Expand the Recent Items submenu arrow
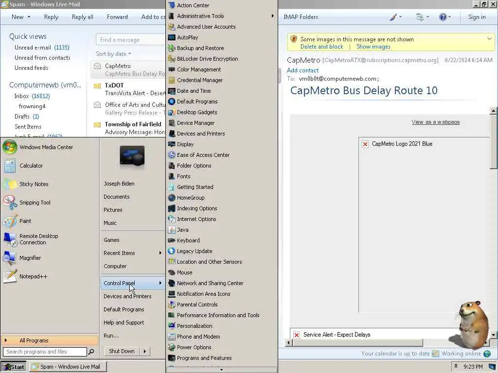Image resolution: width=498 pixels, height=373 pixels. tap(160, 253)
